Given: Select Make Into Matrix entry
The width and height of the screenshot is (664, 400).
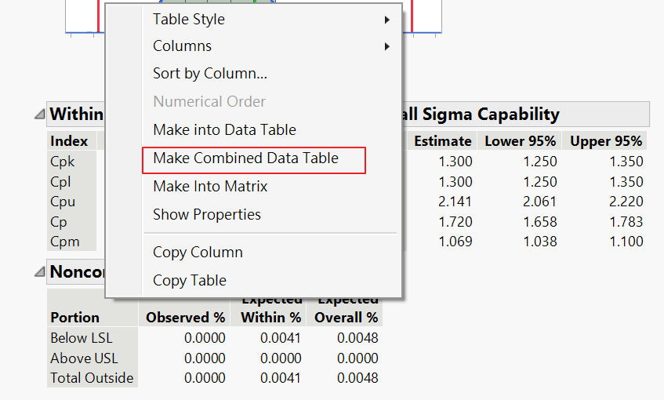Looking at the screenshot, I should 210,187.
